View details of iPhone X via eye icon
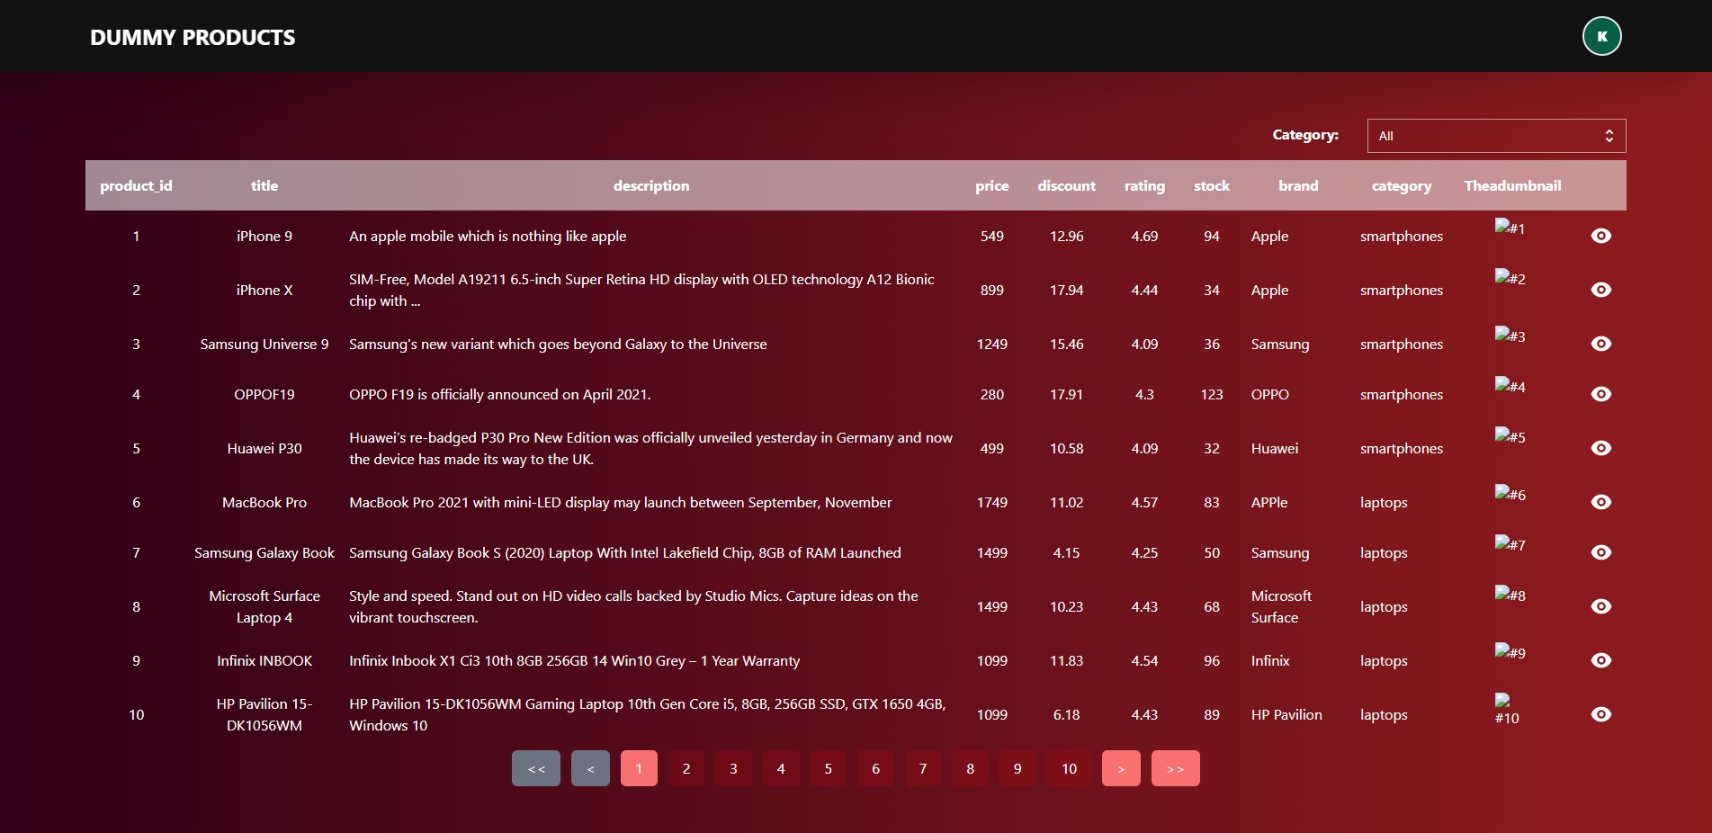This screenshot has height=833, width=1712. 1600,290
